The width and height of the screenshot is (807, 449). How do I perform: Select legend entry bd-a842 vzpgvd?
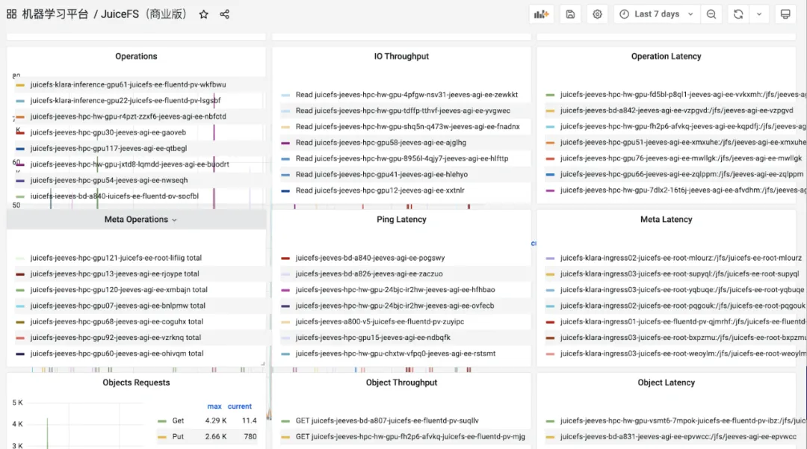point(677,111)
